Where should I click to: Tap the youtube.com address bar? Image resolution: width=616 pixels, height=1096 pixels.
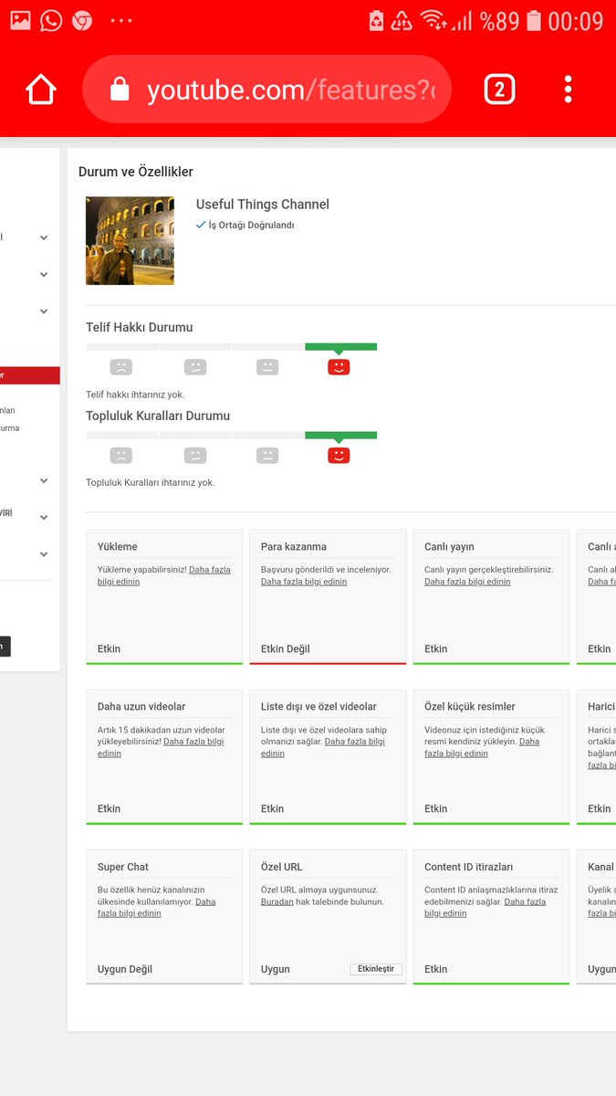(x=266, y=90)
